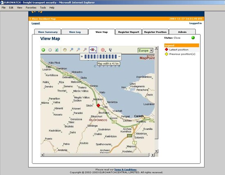Click the 'PELOPONNISOS' region label
Screen dimensions: 225x175
(x=98, y=120)
